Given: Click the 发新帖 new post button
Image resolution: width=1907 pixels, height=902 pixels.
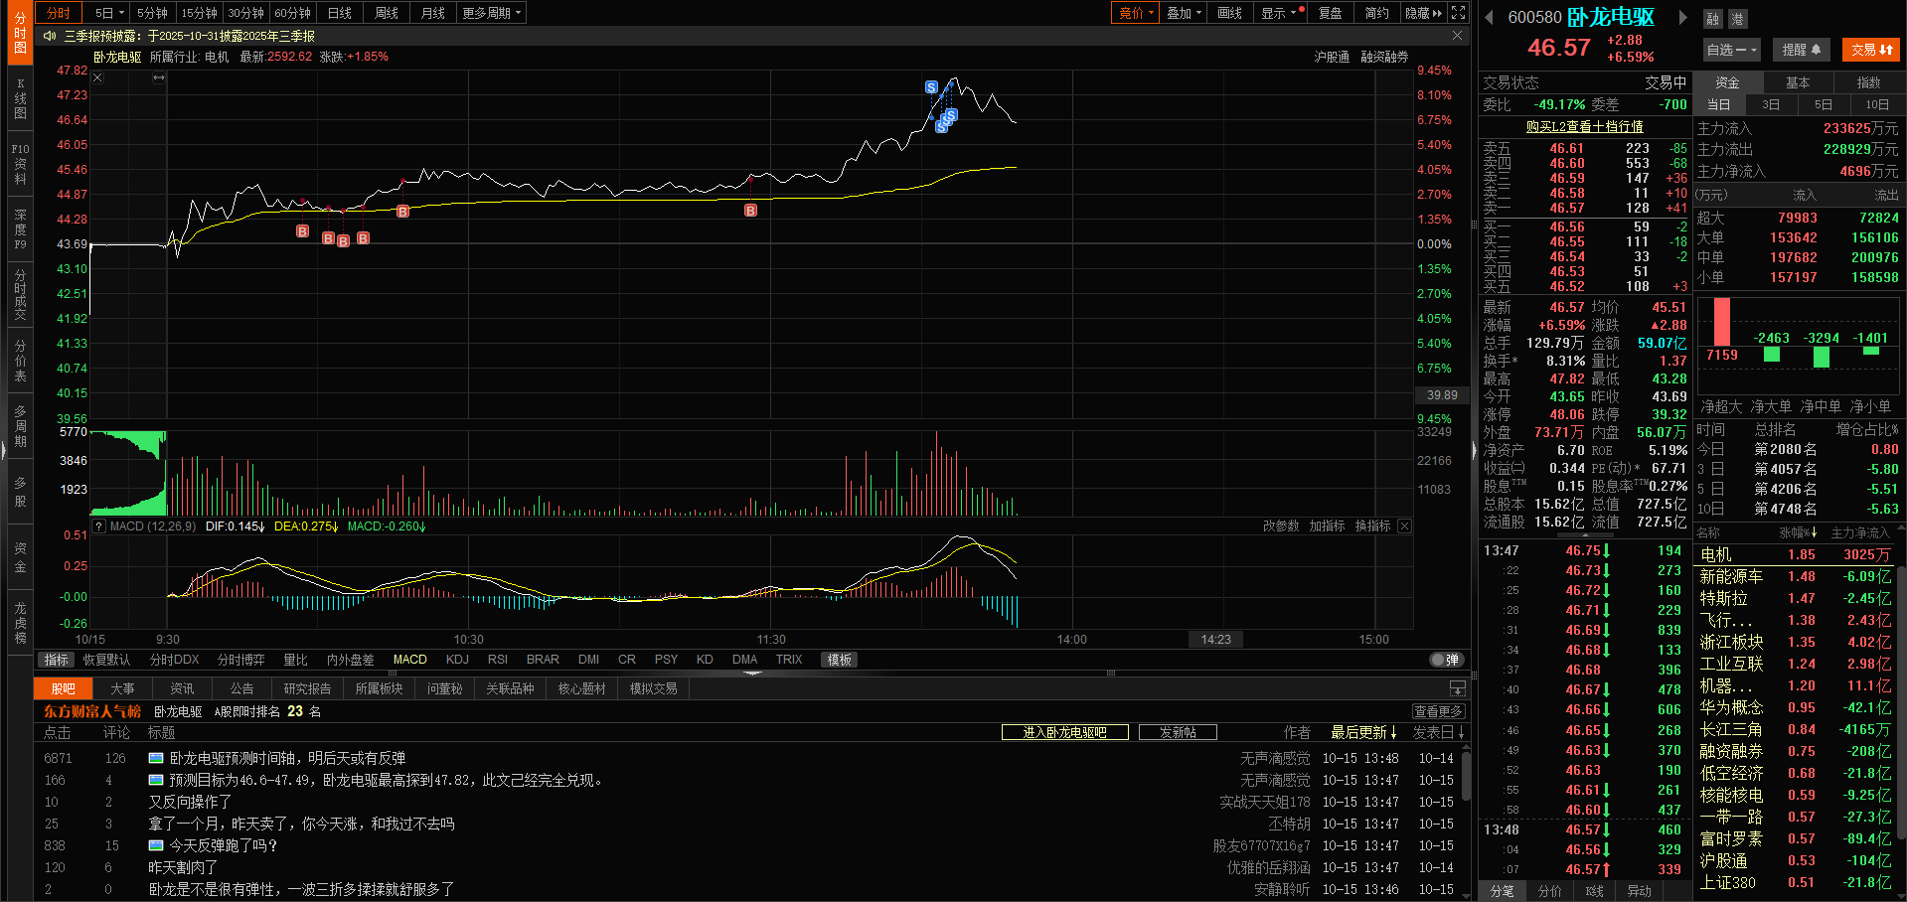Looking at the screenshot, I should coord(1178,732).
